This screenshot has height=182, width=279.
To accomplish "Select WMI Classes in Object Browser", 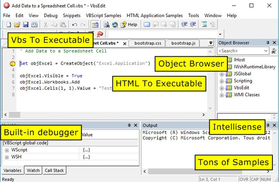I will pyautogui.click(x=246, y=95).
